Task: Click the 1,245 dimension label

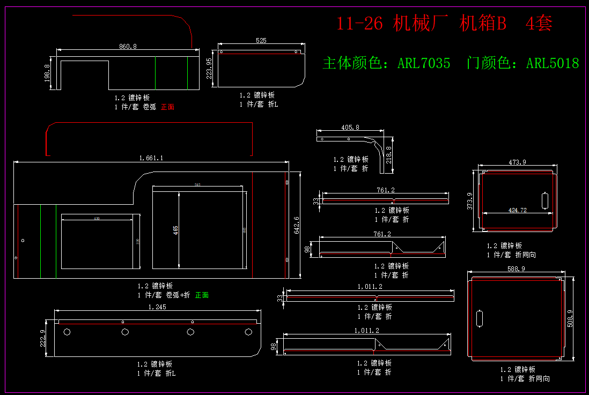Action: coord(157,307)
